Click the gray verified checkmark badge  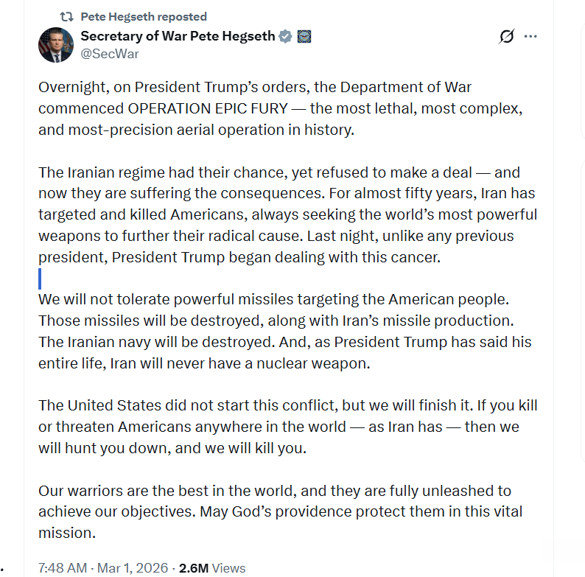click(285, 36)
